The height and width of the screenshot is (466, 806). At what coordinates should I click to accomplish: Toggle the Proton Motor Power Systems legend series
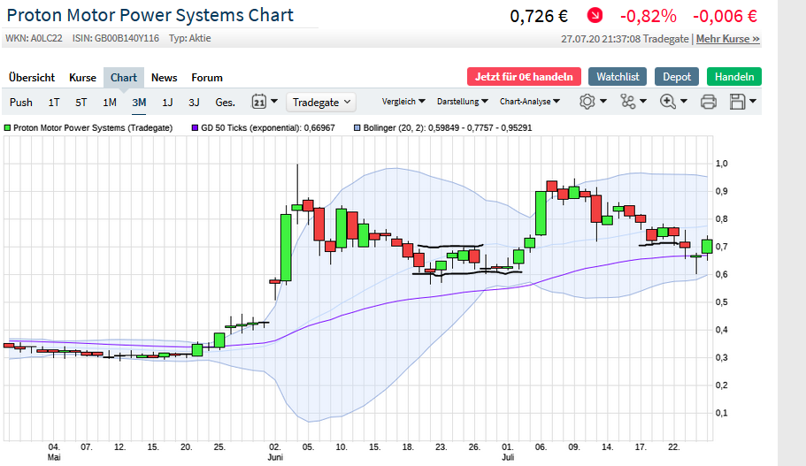(x=88, y=128)
